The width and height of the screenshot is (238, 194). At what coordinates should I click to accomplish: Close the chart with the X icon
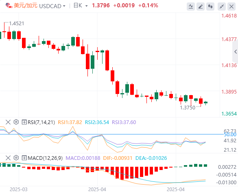[x=231, y=7]
